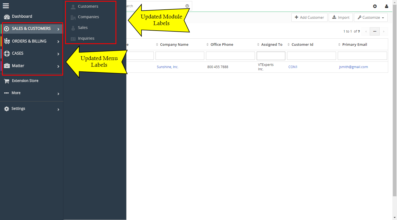Open the Customize dropdown
The width and height of the screenshot is (397, 220).
pyautogui.click(x=371, y=17)
